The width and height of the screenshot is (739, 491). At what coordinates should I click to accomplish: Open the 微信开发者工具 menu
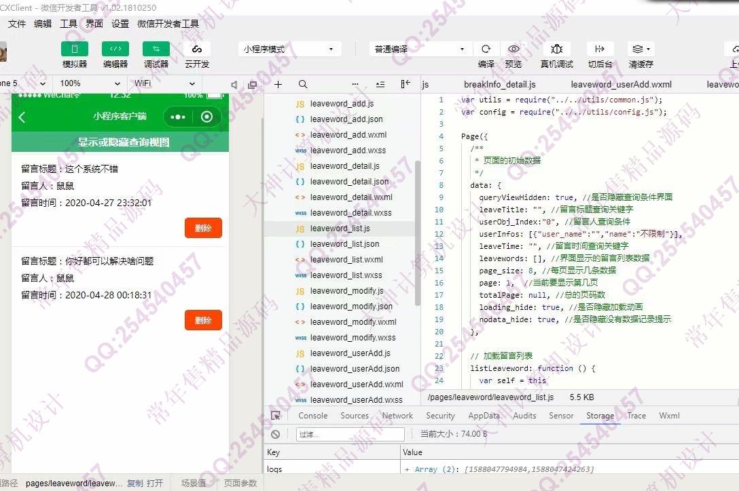pyautogui.click(x=168, y=24)
